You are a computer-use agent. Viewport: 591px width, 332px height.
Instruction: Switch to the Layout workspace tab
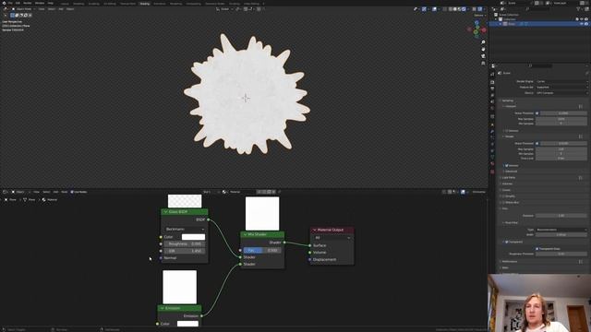[x=65, y=4]
